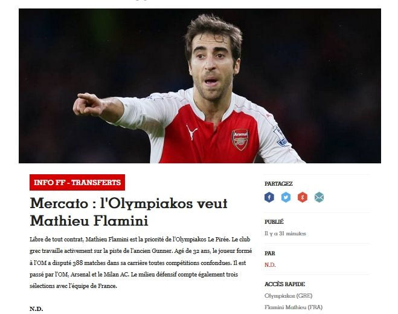Open the N.D. author link under PAR
This screenshot has width=398, height=314.
(x=270, y=265)
